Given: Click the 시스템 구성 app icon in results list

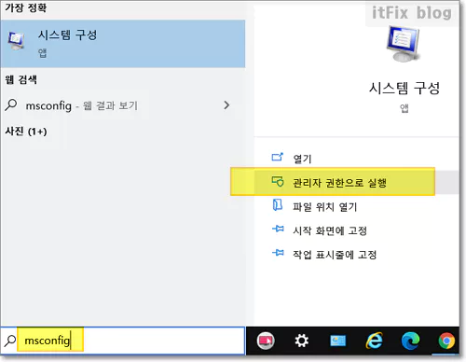Looking at the screenshot, I should click(x=17, y=41).
